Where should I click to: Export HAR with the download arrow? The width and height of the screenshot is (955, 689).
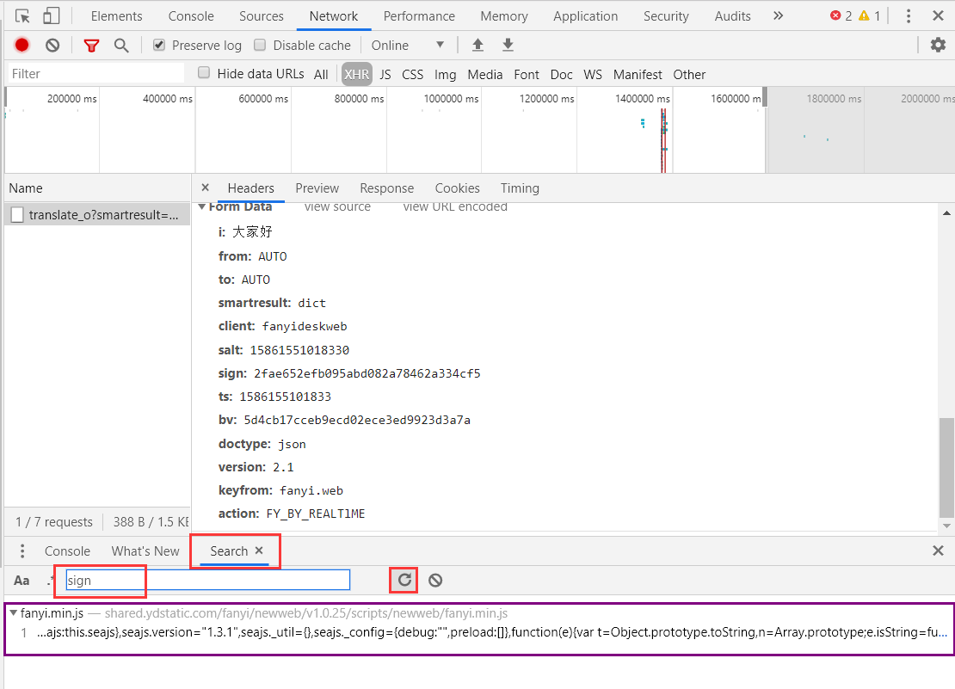(x=508, y=45)
